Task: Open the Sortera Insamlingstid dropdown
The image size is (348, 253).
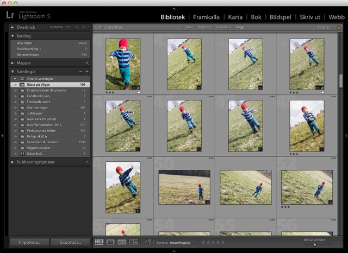Action: pos(182,243)
